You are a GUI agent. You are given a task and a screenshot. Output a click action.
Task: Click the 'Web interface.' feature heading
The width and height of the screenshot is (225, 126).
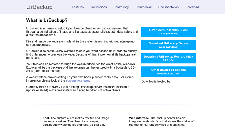pos(139,118)
